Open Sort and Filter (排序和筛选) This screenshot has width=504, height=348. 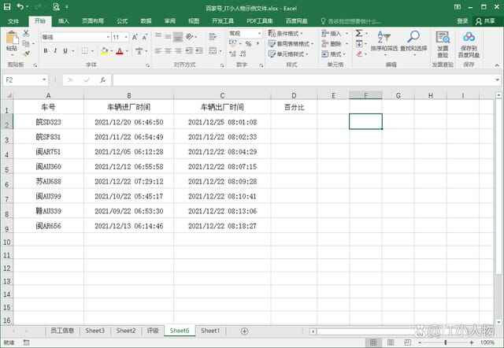[x=384, y=44]
